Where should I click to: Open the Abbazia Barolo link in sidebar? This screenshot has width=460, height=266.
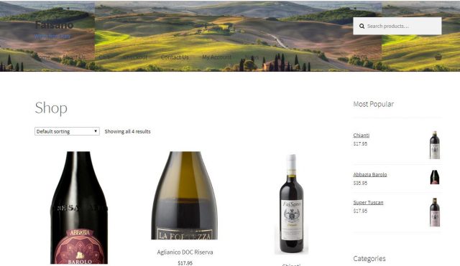click(370, 174)
